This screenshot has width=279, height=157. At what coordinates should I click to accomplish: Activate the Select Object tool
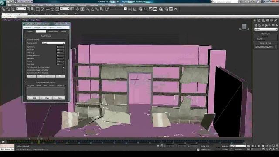tap(28, 9)
